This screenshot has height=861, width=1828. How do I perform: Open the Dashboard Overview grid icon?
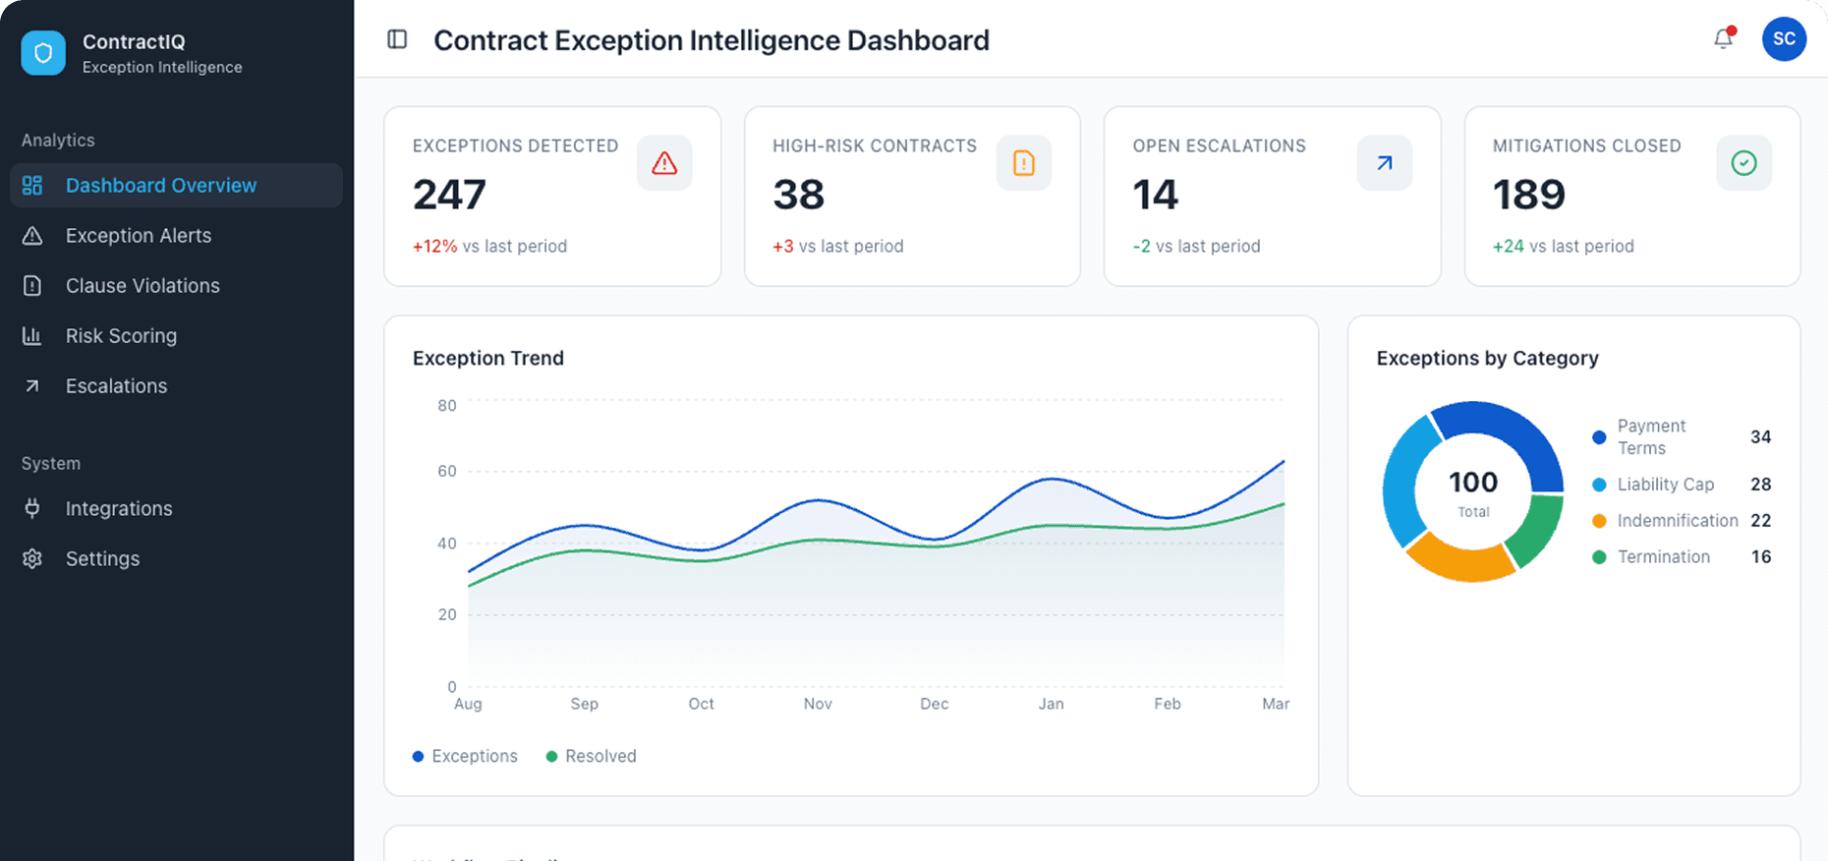point(32,185)
